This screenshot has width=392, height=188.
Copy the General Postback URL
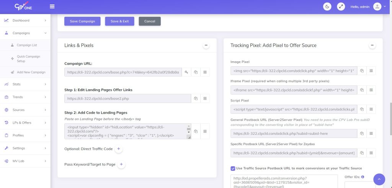[362, 134]
